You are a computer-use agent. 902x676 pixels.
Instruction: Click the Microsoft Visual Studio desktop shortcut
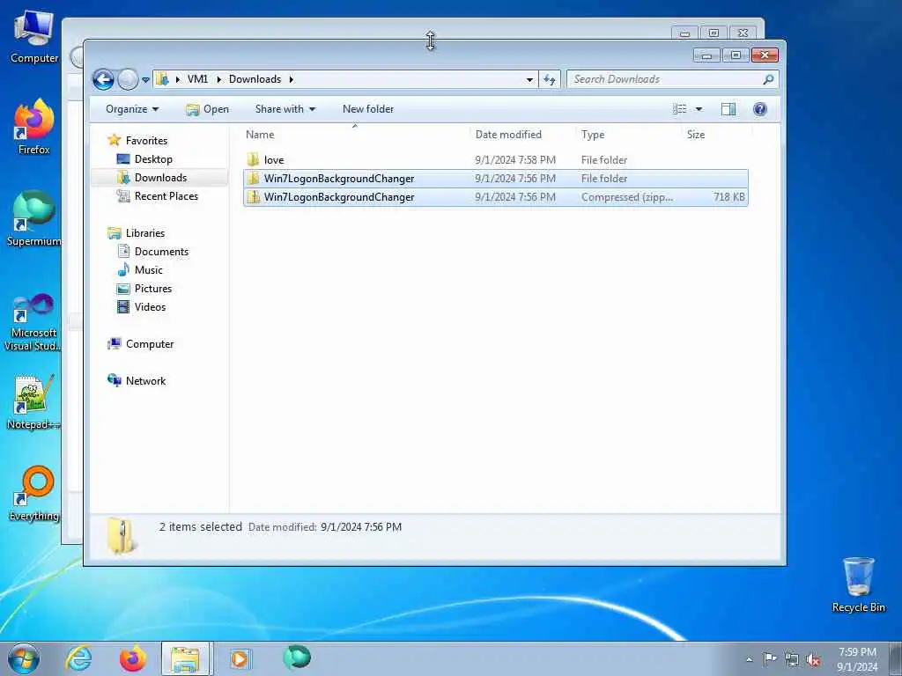click(x=34, y=322)
